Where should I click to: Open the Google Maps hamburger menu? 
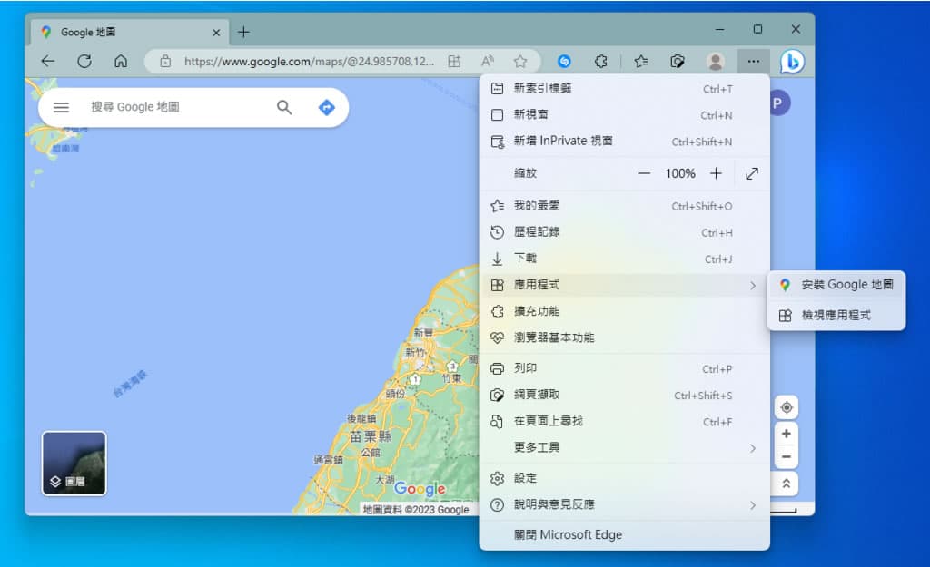point(61,107)
